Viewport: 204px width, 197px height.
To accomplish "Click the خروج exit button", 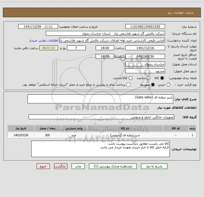I will (x=43, y=166).
